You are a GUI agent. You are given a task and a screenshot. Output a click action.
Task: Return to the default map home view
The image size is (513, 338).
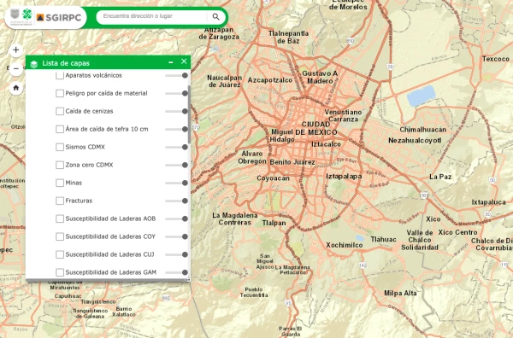coord(15,88)
